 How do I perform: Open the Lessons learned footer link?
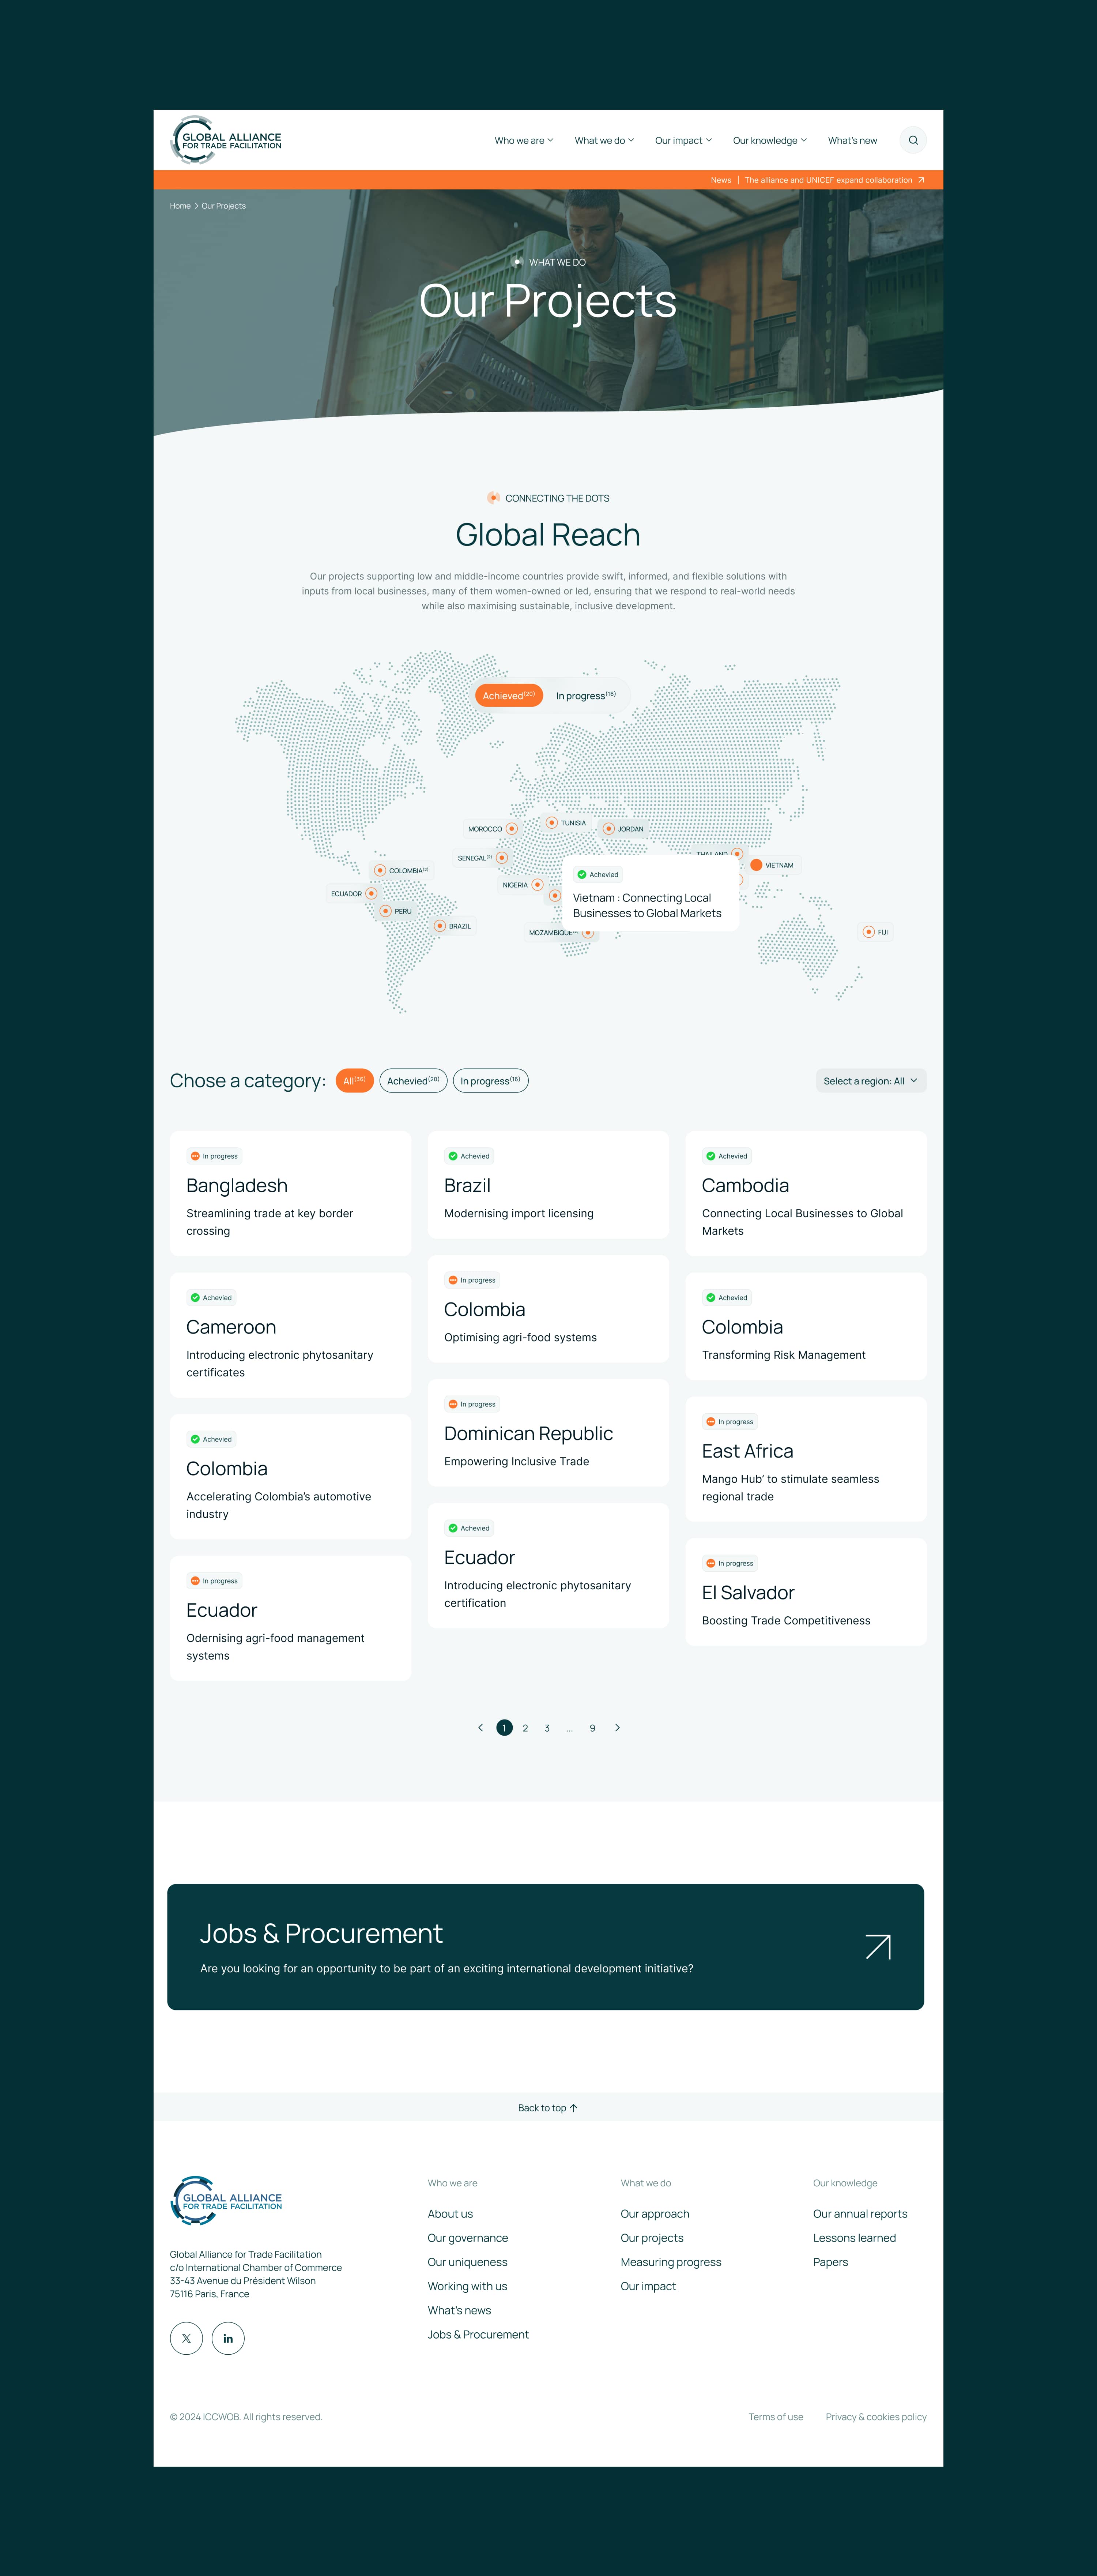[854, 2238]
